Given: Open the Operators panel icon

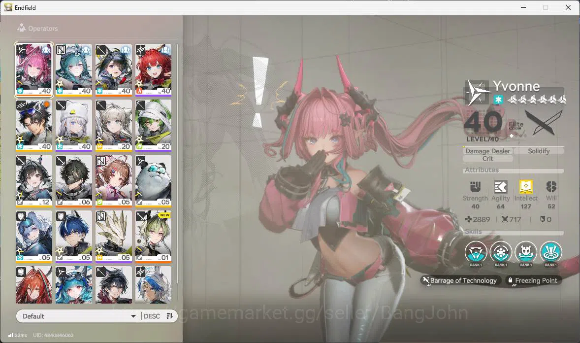Looking at the screenshot, I should (x=22, y=28).
